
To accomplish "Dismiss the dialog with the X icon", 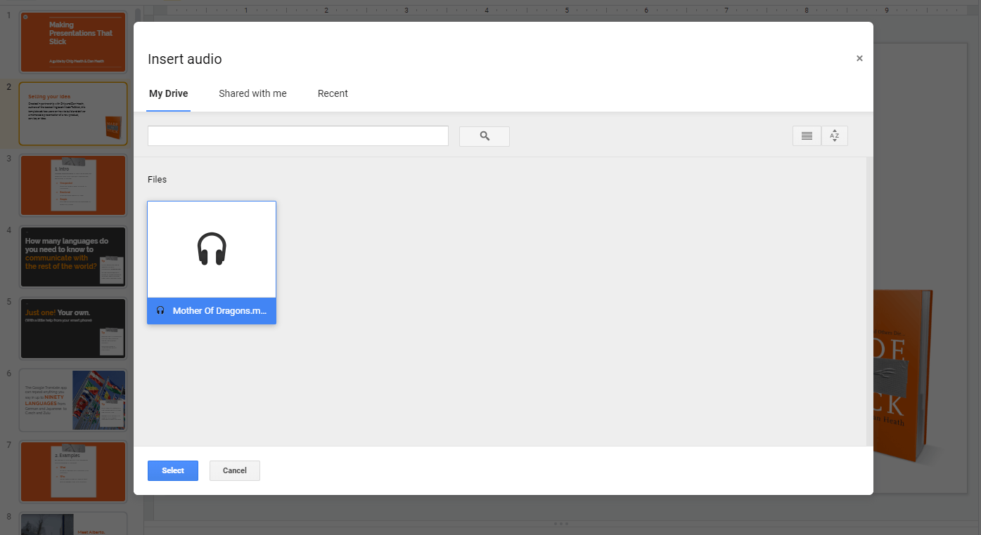I will pos(859,58).
